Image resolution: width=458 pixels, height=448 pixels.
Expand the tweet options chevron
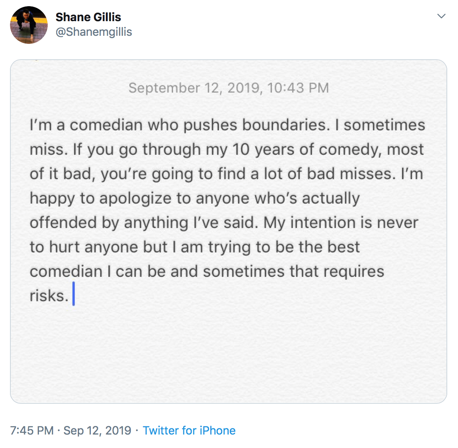(441, 16)
